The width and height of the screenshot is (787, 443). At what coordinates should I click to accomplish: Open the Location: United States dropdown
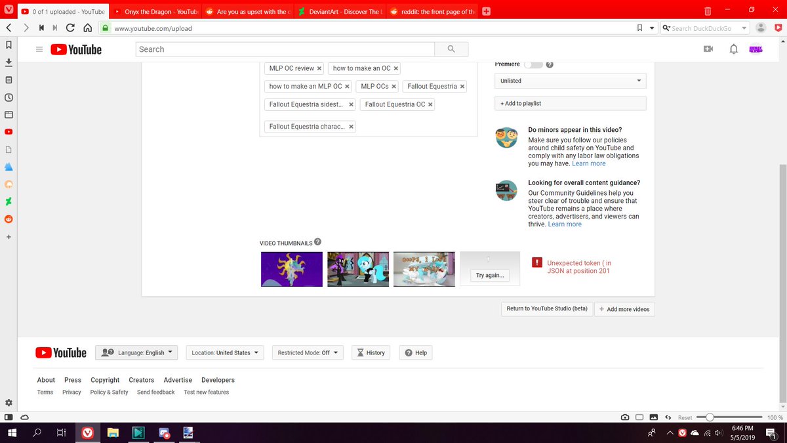(x=225, y=352)
